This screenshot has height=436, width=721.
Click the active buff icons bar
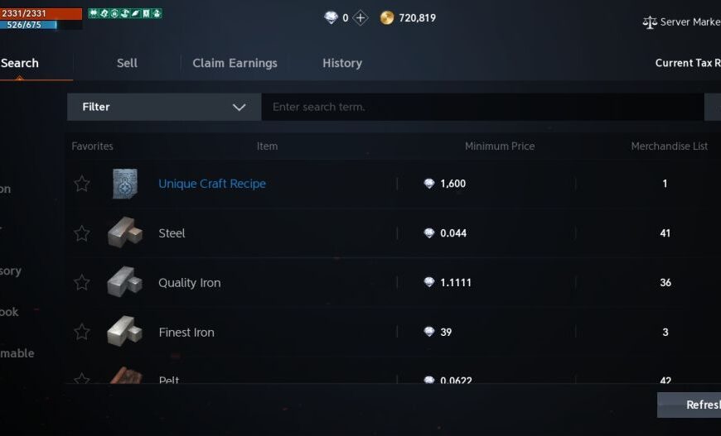click(x=125, y=14)
